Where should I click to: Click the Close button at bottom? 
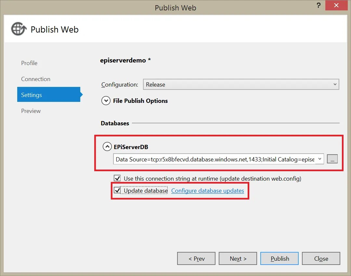[x=321, y=258]
